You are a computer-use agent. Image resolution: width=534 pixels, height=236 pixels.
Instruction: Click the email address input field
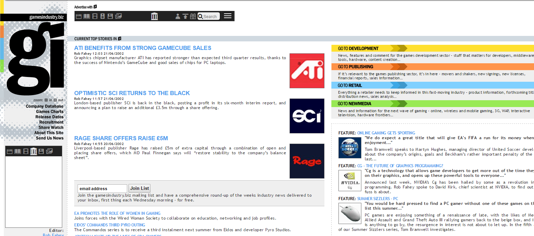tap(102, 188)
